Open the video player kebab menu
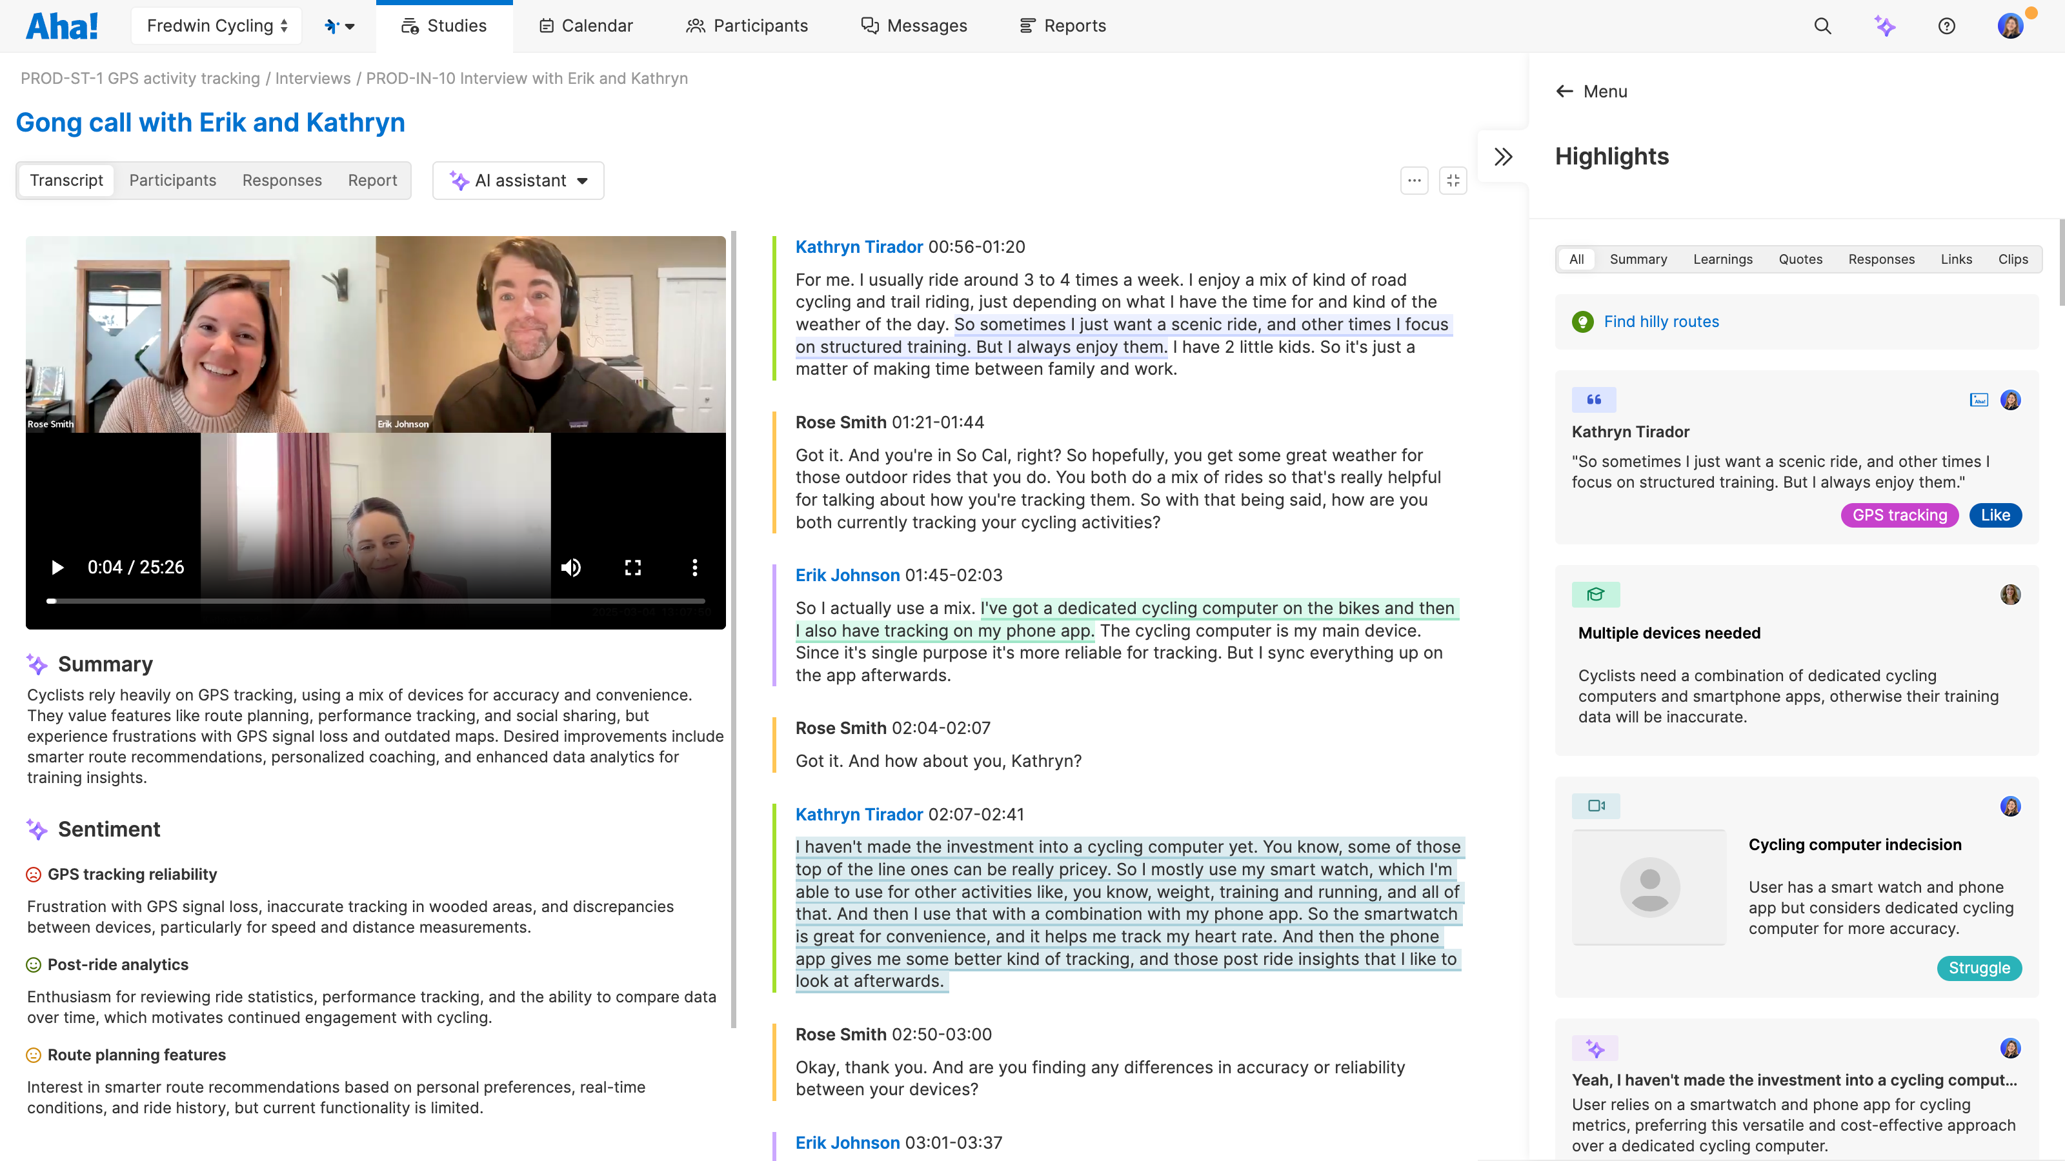Viewport: 2065px width, 1161px height. pos(694,568)
